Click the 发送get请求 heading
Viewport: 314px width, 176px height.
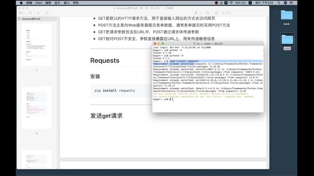(x=106, y=116)
